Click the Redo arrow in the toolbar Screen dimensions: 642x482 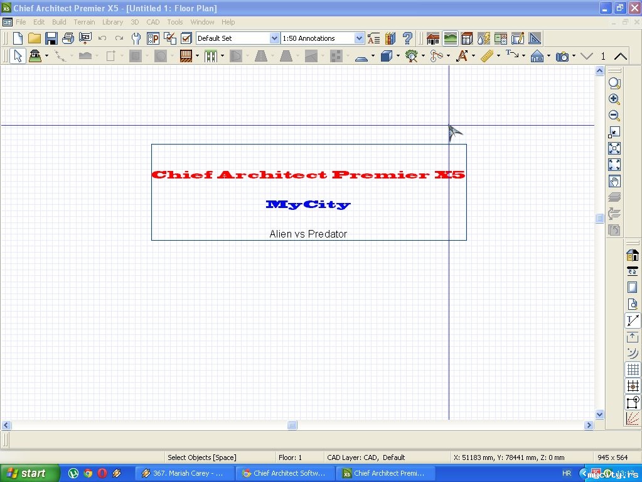pos(119,38)
